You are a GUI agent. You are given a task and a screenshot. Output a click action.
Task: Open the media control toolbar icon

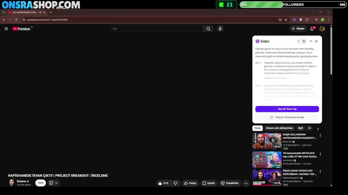coord(316,20)
